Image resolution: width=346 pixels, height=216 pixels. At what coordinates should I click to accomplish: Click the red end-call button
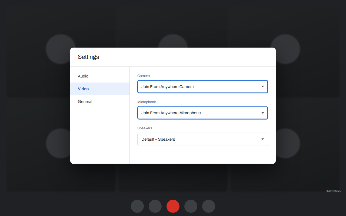coord(173,206)
